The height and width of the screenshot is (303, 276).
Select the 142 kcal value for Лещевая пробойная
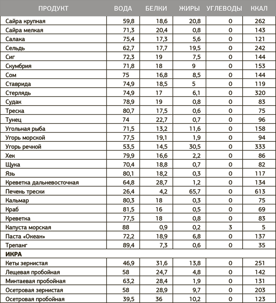[x=260, y=272]
